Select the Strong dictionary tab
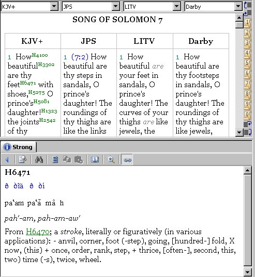 (19, 147)
